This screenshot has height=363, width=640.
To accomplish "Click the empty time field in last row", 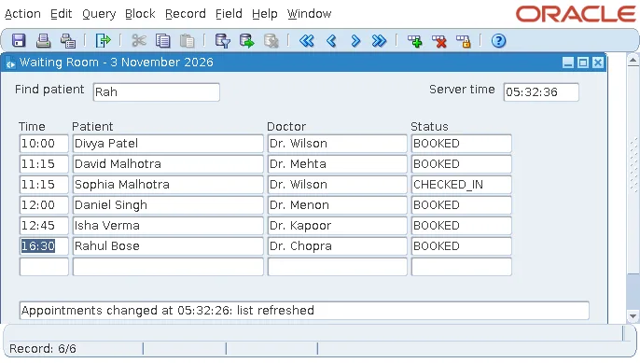I will (x=44, y=267).
